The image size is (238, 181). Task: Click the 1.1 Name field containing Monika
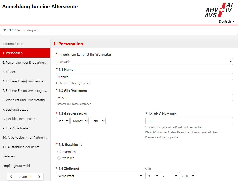point(144,77)
